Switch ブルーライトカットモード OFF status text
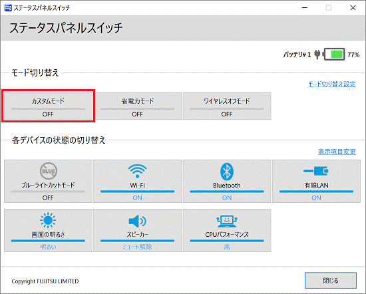Viewport: 366px width, 294px height. click(x=48, y=198)
